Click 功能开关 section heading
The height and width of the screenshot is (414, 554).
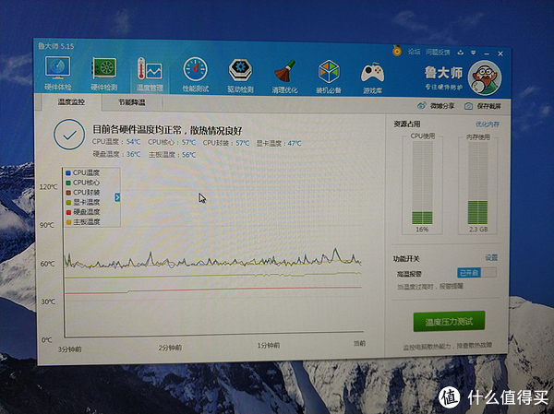tap(406, 259)
